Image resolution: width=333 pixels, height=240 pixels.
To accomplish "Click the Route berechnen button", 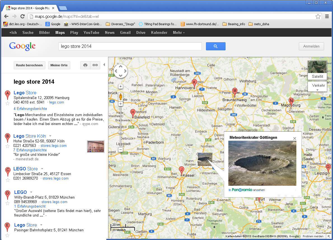I will (x=29, y=65).
